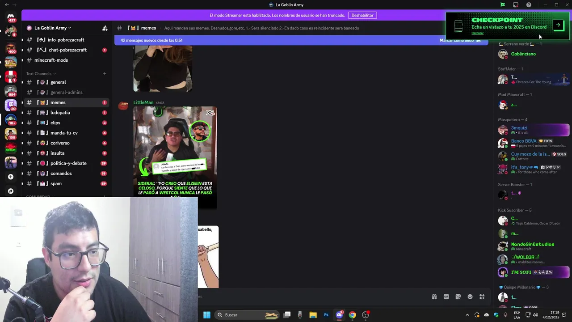The height and width of the screenshot is (322, 572).
Task: Open the Discover servers compass icon
Action: 11,191
